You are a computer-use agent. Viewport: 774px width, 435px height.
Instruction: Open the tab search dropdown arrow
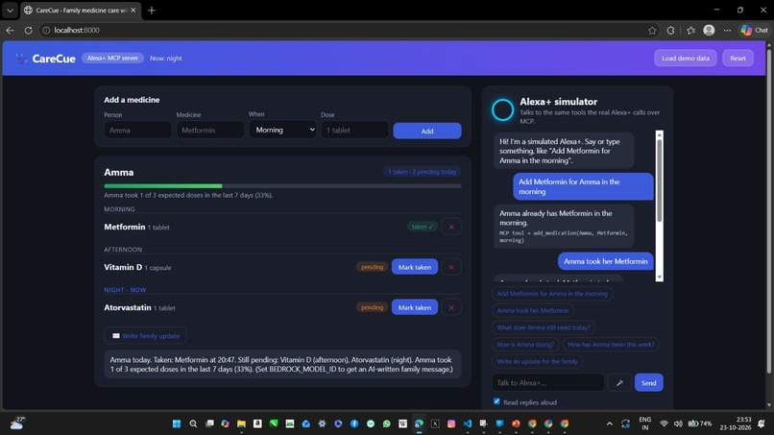10,10
